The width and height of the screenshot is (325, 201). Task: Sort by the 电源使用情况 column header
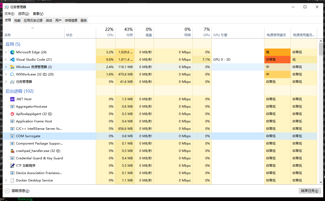[277, 32]
